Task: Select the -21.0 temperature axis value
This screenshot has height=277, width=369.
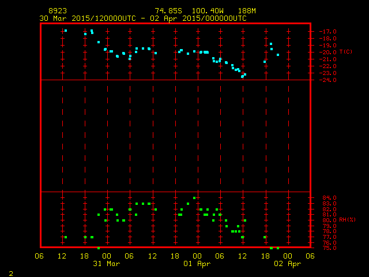Action: click(328, 59)
